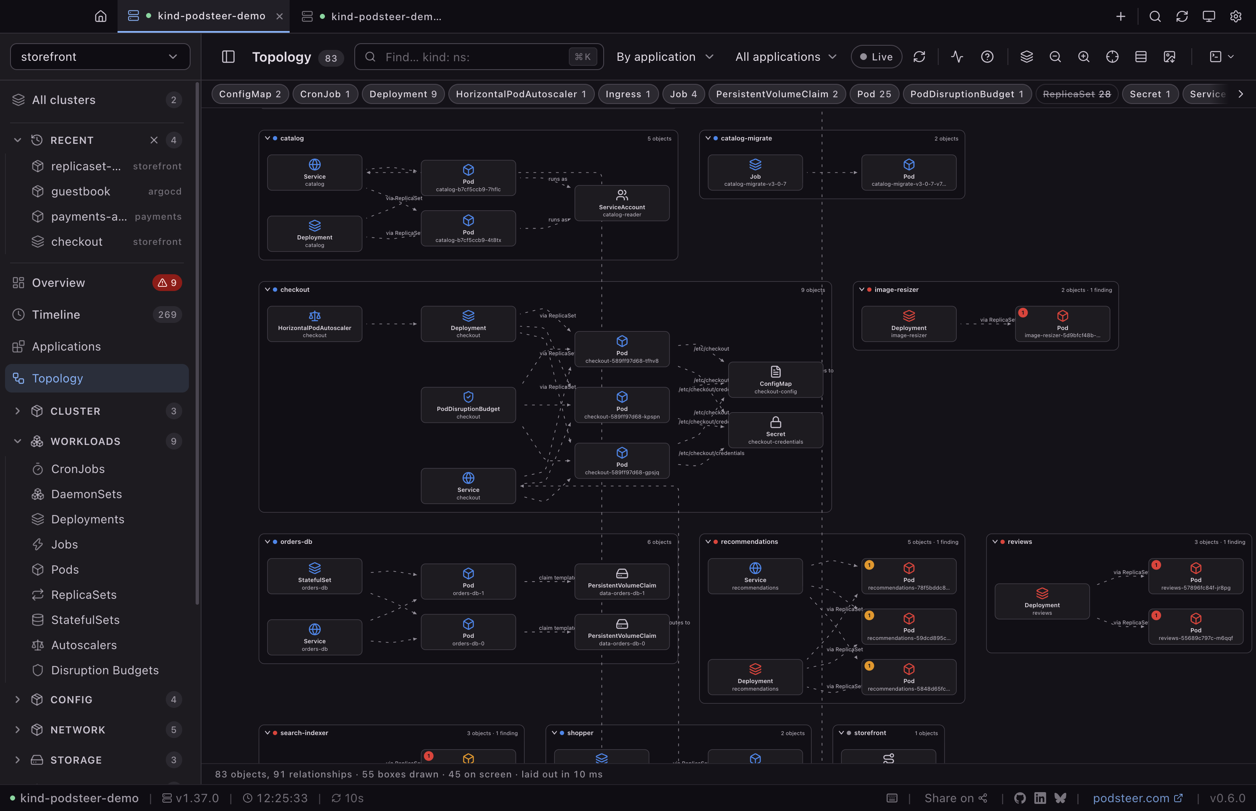Open the help question mark icon
1256x811 pixels.
click(x=987, y=56)
